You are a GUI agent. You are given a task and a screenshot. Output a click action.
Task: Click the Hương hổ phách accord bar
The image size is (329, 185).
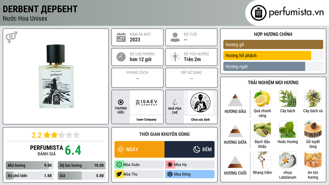tap(273, 55)
